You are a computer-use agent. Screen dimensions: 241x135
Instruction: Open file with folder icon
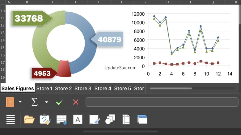tap(29, 119)
